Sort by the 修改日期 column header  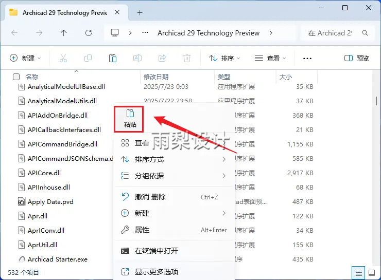(x=156, y=77)
